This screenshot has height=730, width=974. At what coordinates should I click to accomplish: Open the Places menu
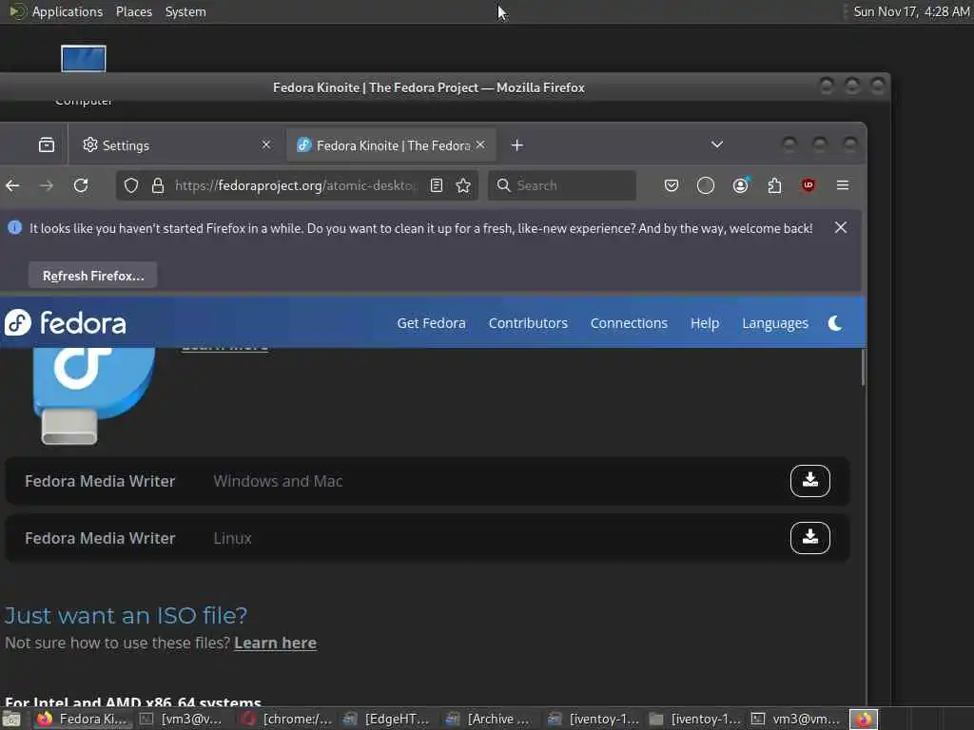pyautogui.click(x=133, y=11)
